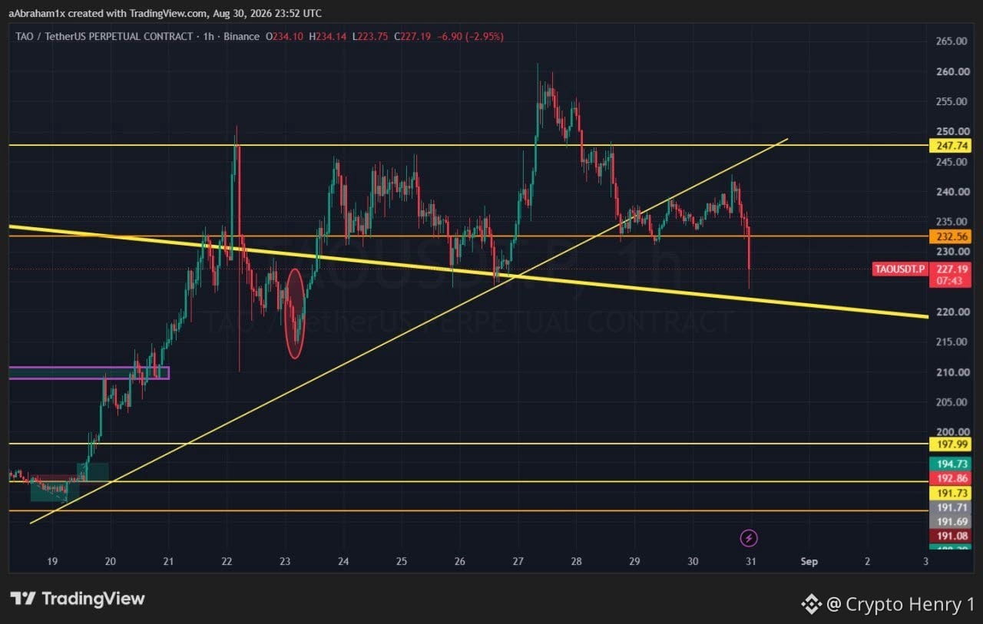Click the 29 date label on time axis
This screenshot has height=624, width=983.
[635, 562]
